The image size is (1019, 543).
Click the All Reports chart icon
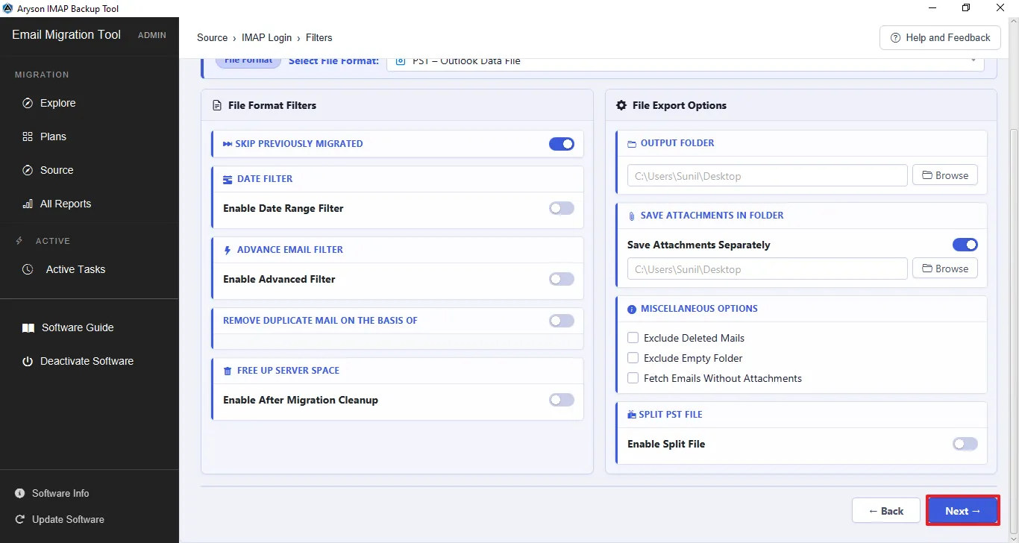tap(28, 204)
